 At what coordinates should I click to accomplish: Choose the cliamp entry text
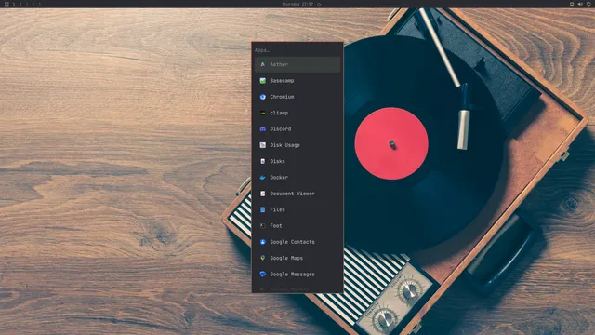point(279,113)
